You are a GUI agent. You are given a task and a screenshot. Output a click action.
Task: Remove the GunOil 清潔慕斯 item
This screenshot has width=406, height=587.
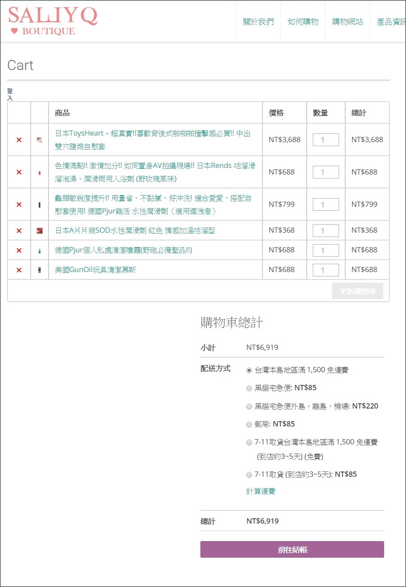(19, 270)
